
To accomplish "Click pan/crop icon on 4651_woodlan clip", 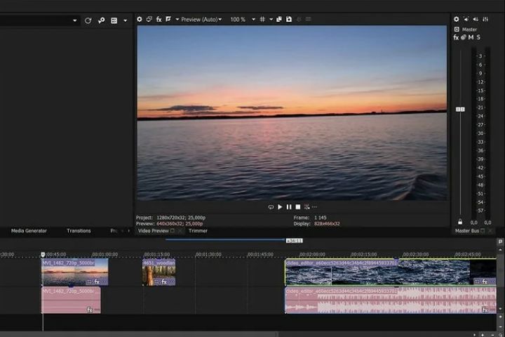I will (157, 282).
